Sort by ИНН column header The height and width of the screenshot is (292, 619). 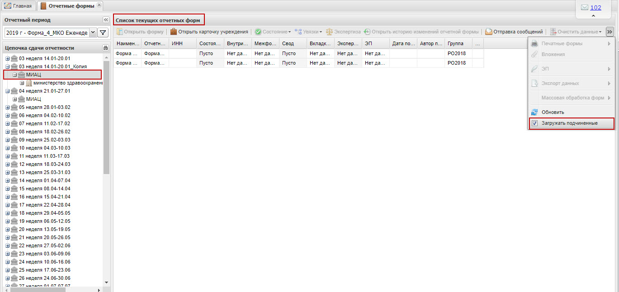click(x=183, y=43)
